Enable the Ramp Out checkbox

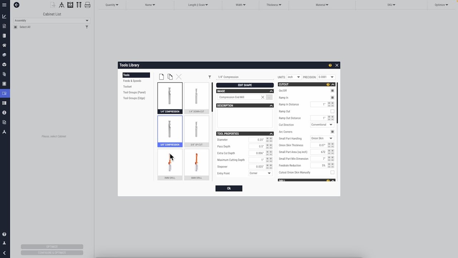332,111
